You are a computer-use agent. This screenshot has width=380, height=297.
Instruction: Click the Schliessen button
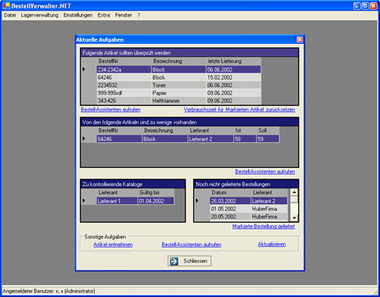189,261
